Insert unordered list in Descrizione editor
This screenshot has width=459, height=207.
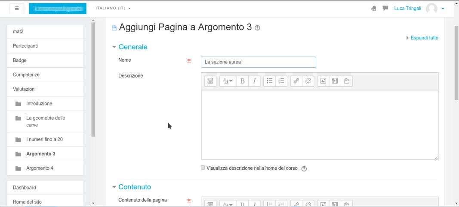click(x=270, y=81)
